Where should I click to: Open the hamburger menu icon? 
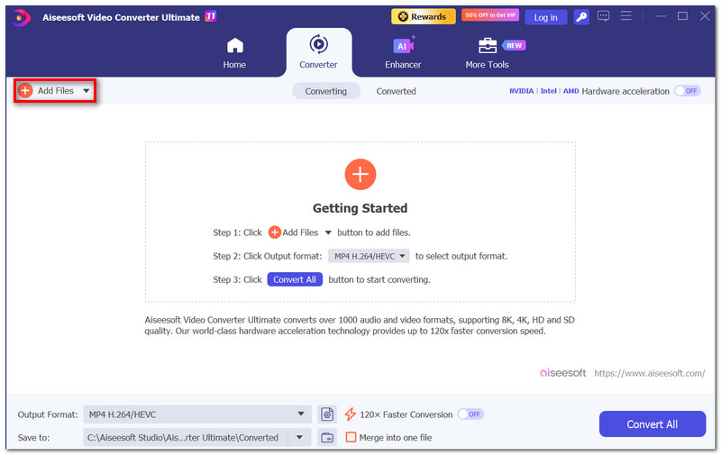[x=625, y=16]
